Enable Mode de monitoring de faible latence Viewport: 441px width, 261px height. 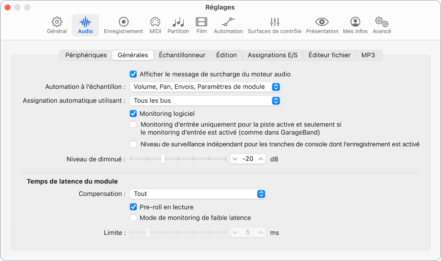[x=133, y=218]
